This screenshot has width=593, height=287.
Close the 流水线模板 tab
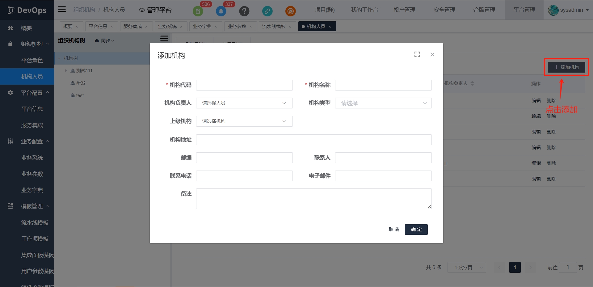click(x=290, y=27)
